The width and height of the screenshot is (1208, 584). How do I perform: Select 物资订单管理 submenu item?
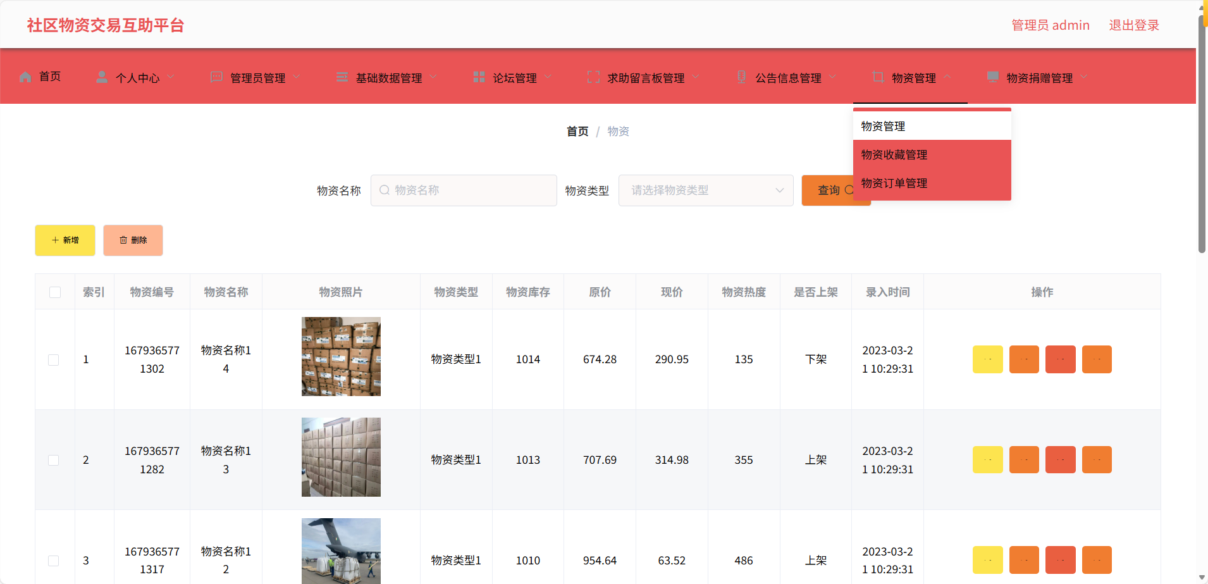(932, 183)
